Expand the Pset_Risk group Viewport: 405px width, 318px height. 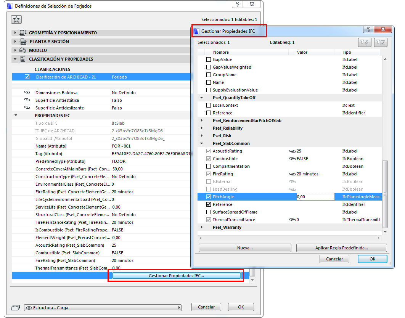pos(202,136)
